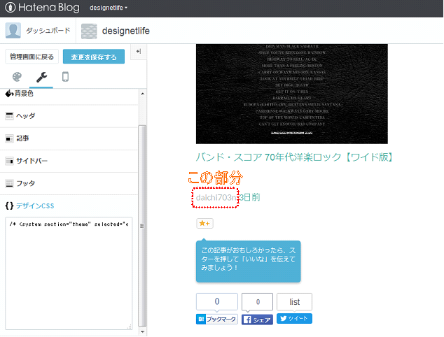Click the curly braces CSS icon
This screenshot has width=444, height=337.
click(x=9, y=206)
